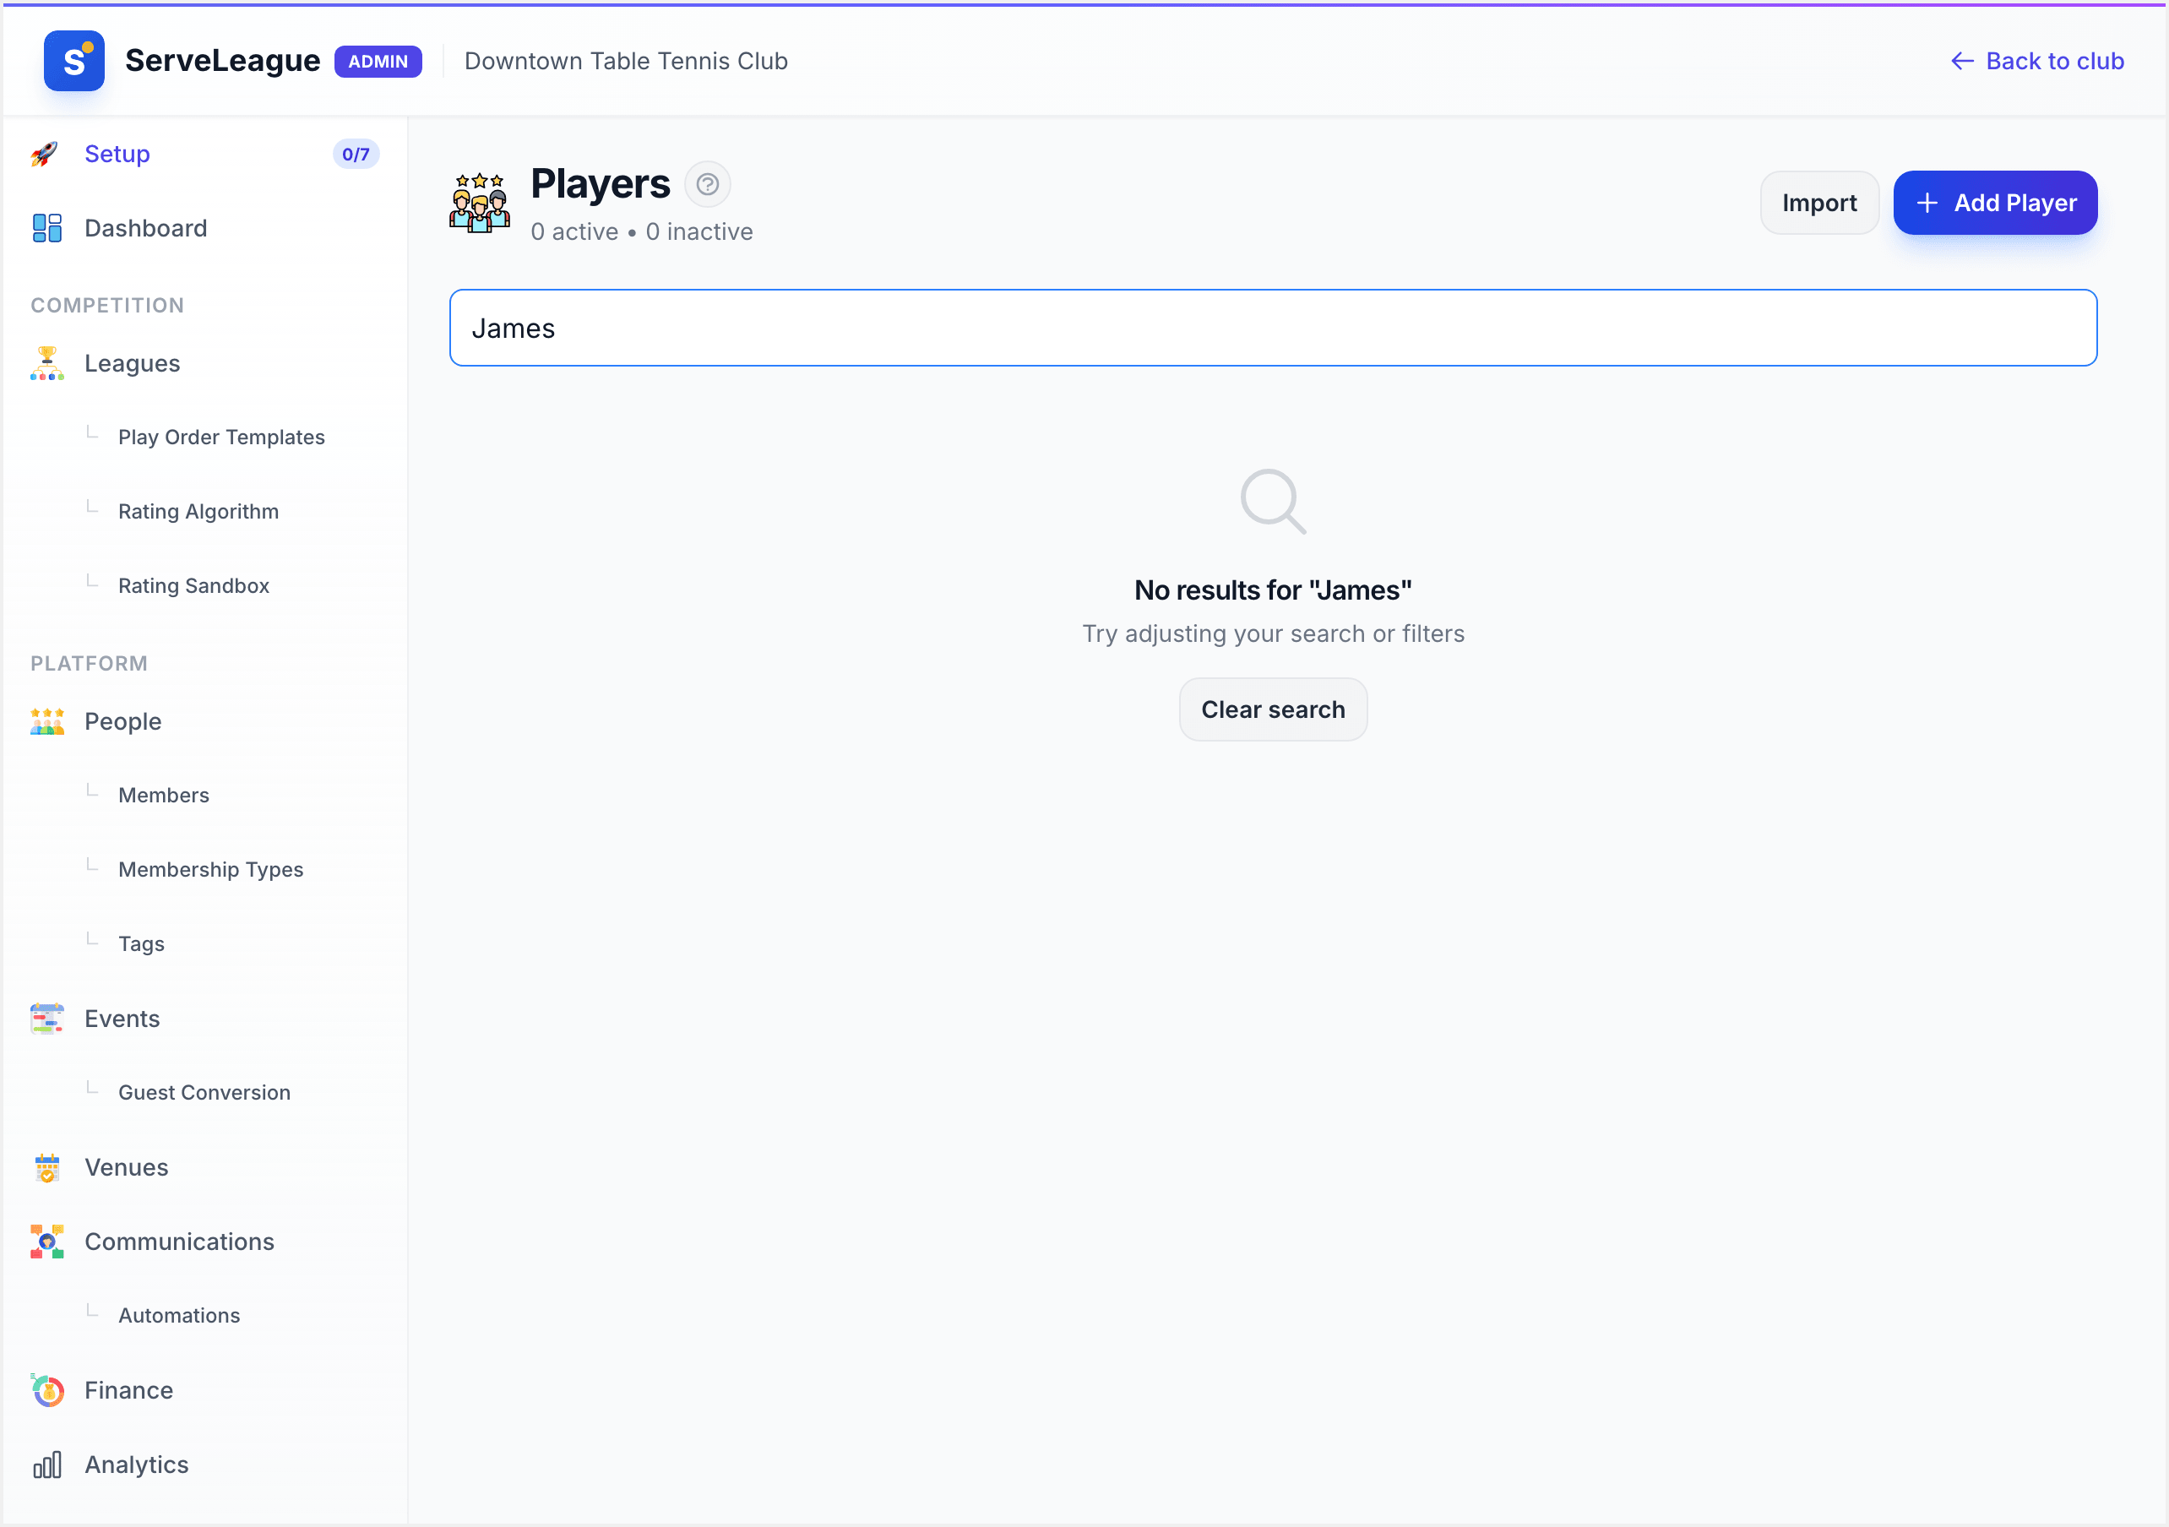Click the Finance donut chart icon
This screenshot has width=2169, height=1527.
(47, 1390)
